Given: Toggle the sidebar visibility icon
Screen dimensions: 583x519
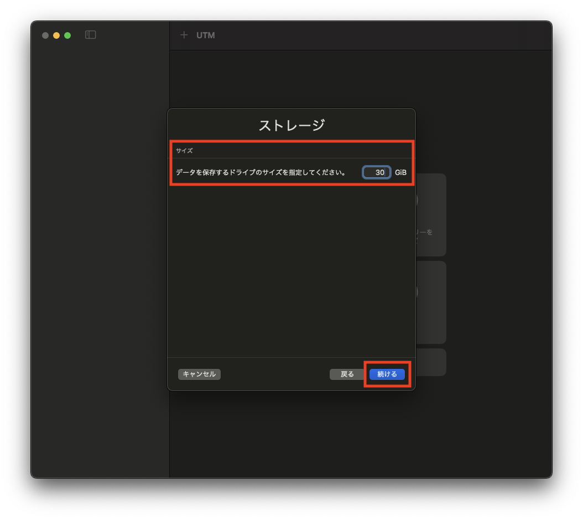Looking at the screenshot, I should tap(90, 34).
